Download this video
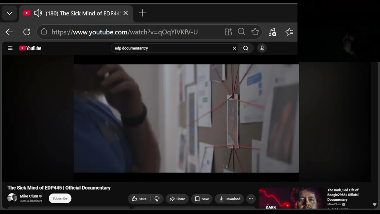The width and height of the screenshot is (380, 214). tap(230, 199)
